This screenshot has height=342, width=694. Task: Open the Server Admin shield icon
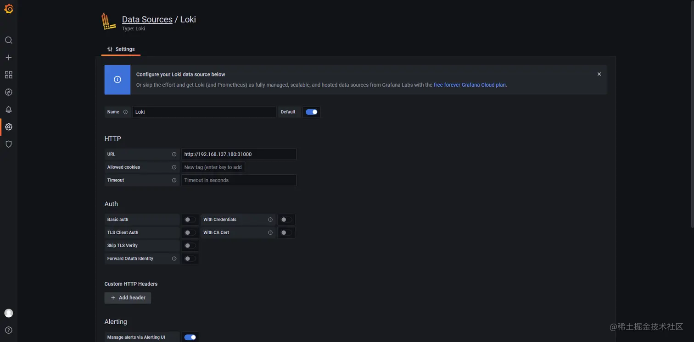click(x=8, y=144)
